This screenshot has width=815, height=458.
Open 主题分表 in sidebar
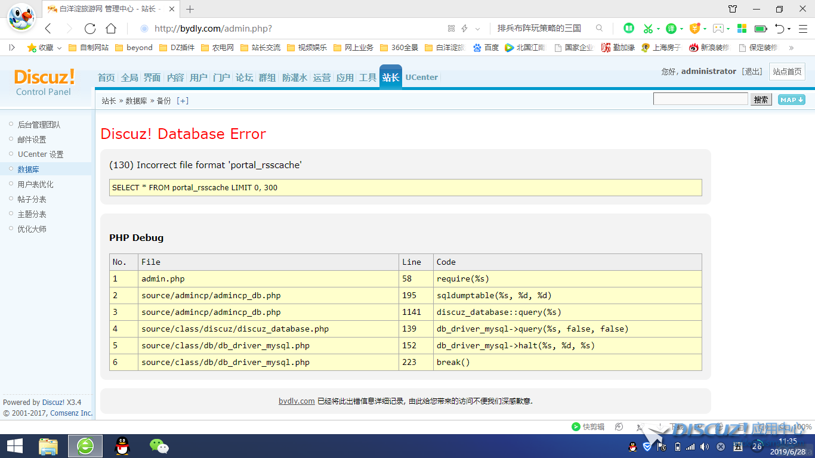(x=32, y=214)
